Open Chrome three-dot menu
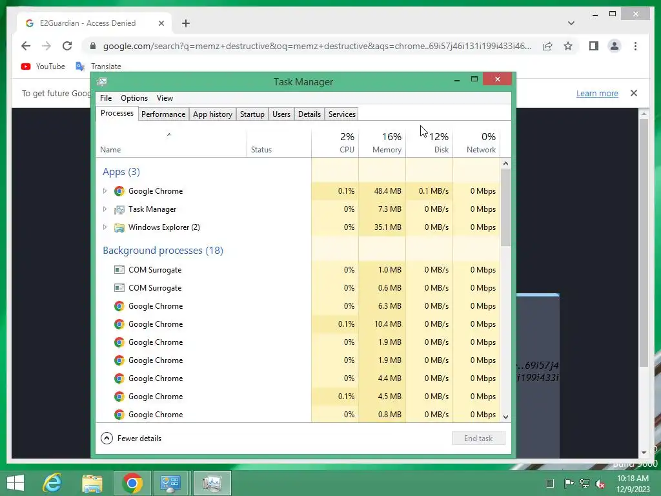Image resolution: width=661 pixels, height=496 pixels. [635, 46]
